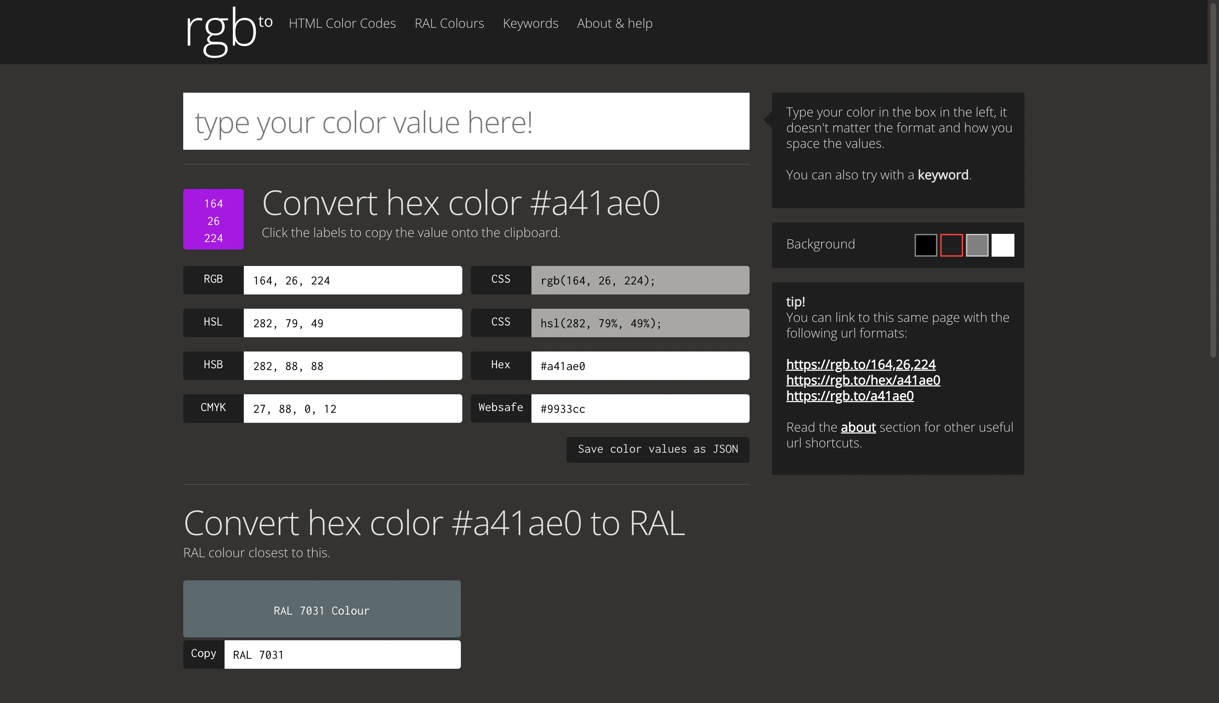Image resolution: width=1219 pixels, height=703 pixels.
Task: Select gray background swatch
Action: 977,245
